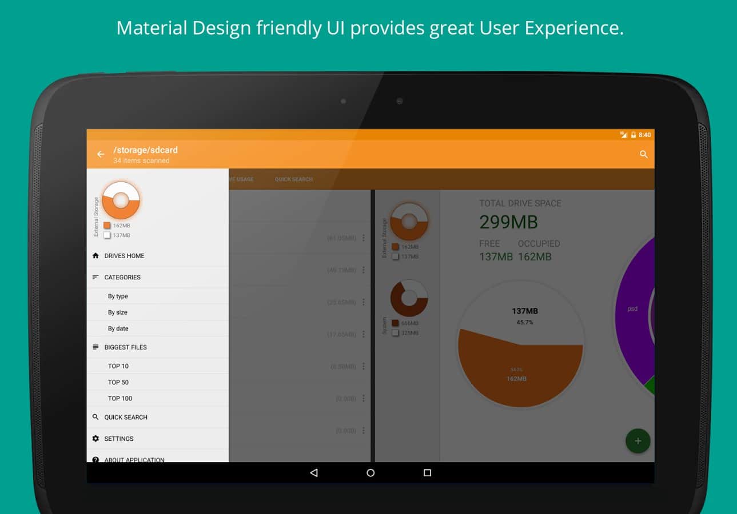Open overflow menu for the 17.65MB item
The width and height of the screenshot is (737, 514).
(x=363, y=334)
